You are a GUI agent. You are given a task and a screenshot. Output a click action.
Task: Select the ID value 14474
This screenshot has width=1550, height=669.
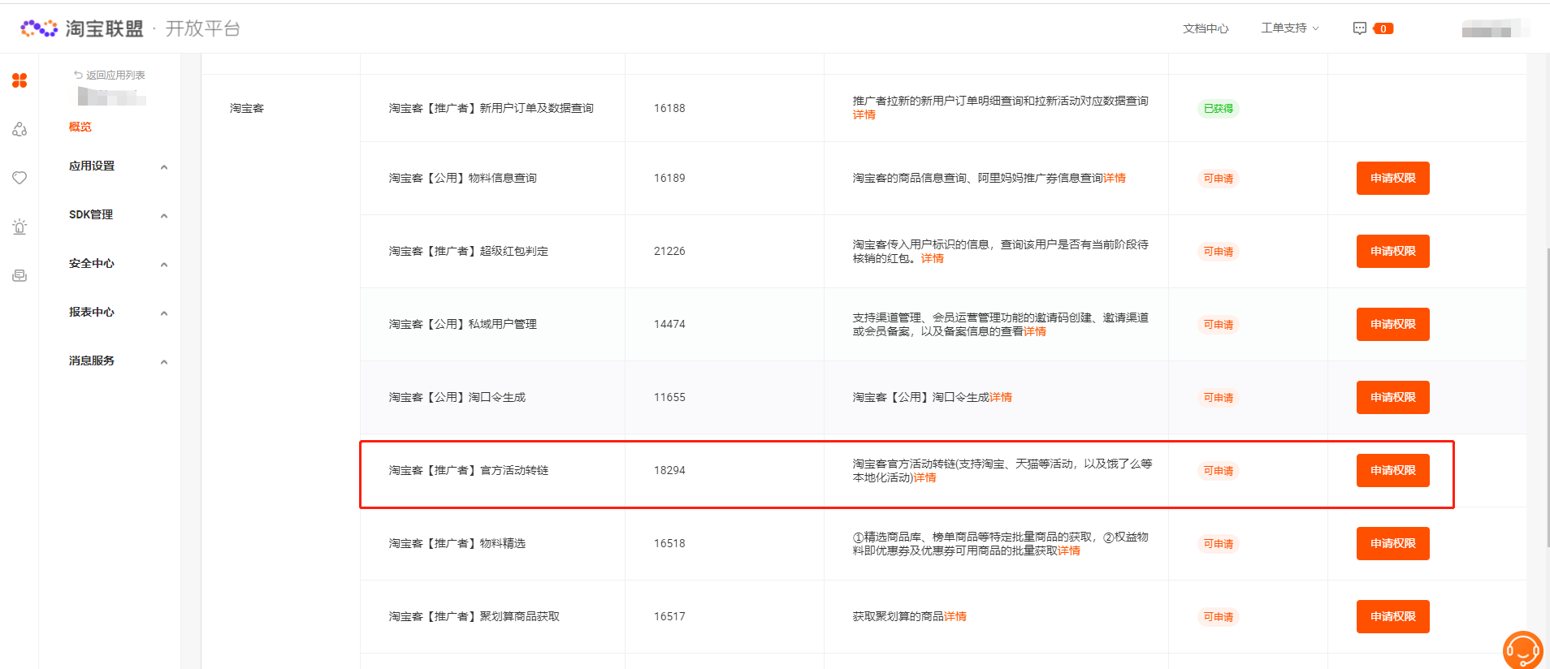pos(669,324)
